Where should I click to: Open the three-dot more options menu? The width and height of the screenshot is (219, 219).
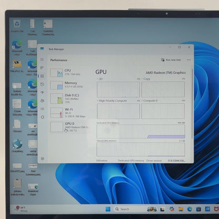tap(189, 60)
